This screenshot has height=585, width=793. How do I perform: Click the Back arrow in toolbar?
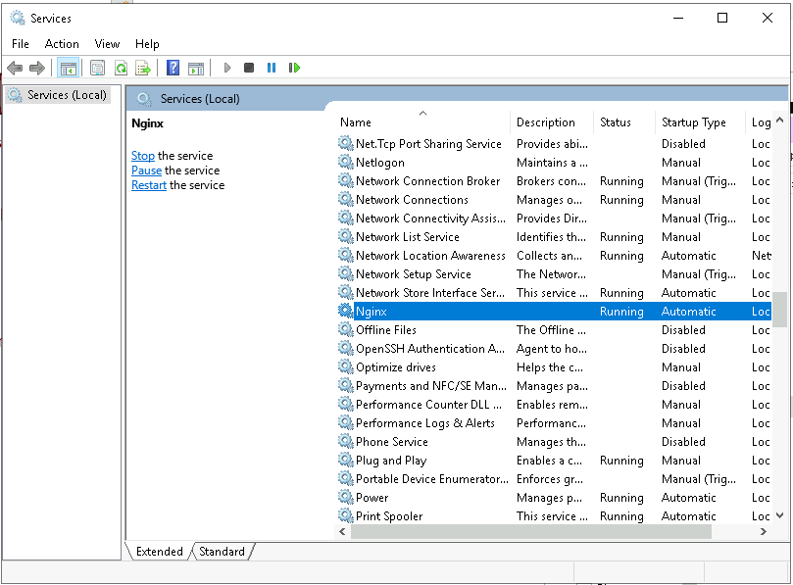(15, 68)
